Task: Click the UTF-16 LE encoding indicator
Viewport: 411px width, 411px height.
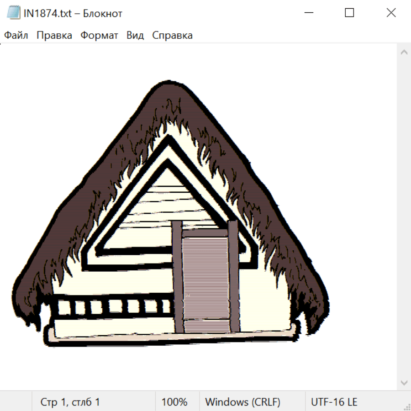Action: coord(334,402)
